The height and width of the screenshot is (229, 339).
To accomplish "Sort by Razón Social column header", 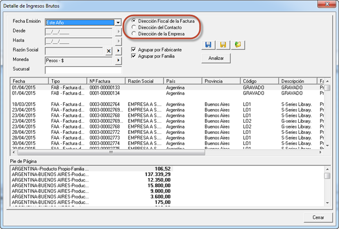I will (144, 81).
